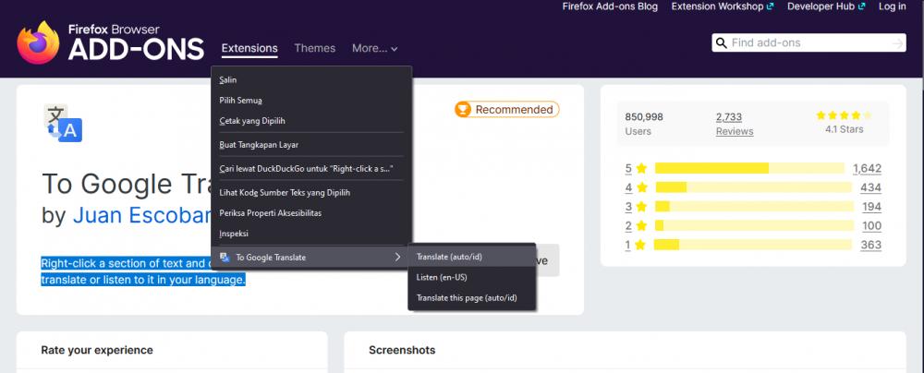Open the 2,733 Reviews link
The image size is (924, 373).
pos(735,124)
